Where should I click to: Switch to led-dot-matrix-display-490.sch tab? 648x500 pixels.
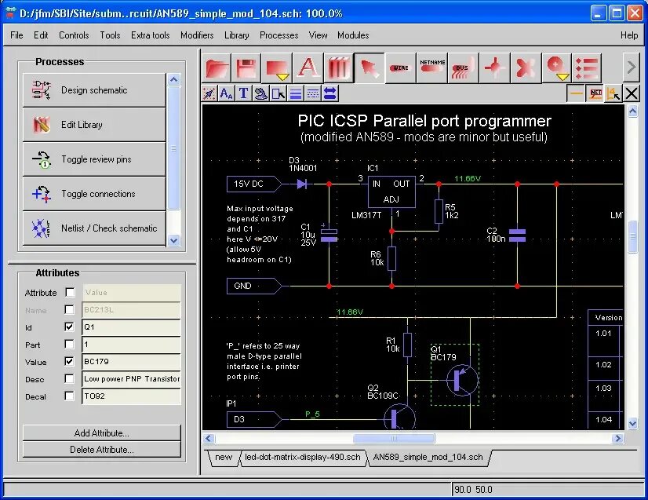(303, 457)
